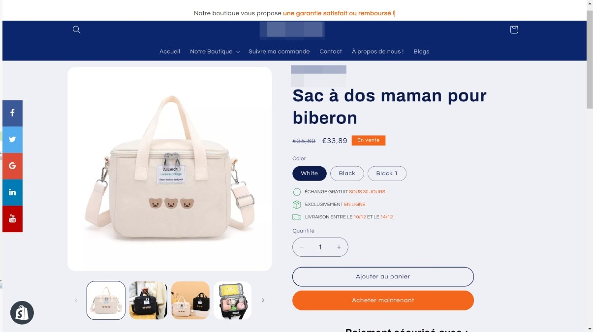
Task: Click the page vertical scrollbar thumb
Action: coord(590,59)
